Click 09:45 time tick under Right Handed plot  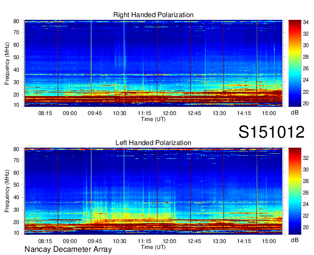click(x=95, y=113)
